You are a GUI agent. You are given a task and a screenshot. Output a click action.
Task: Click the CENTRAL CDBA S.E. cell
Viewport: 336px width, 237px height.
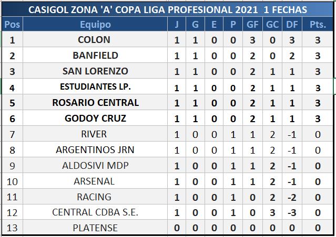[x=95, y=212]
